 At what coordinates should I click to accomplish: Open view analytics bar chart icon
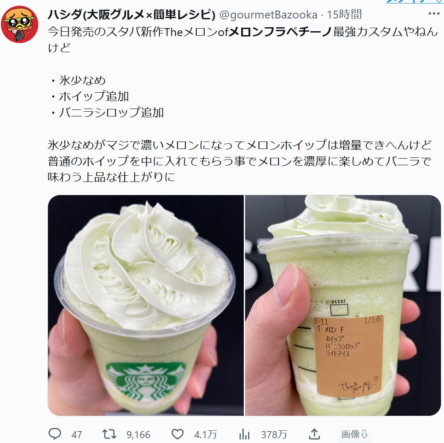(x=244, y=434)
